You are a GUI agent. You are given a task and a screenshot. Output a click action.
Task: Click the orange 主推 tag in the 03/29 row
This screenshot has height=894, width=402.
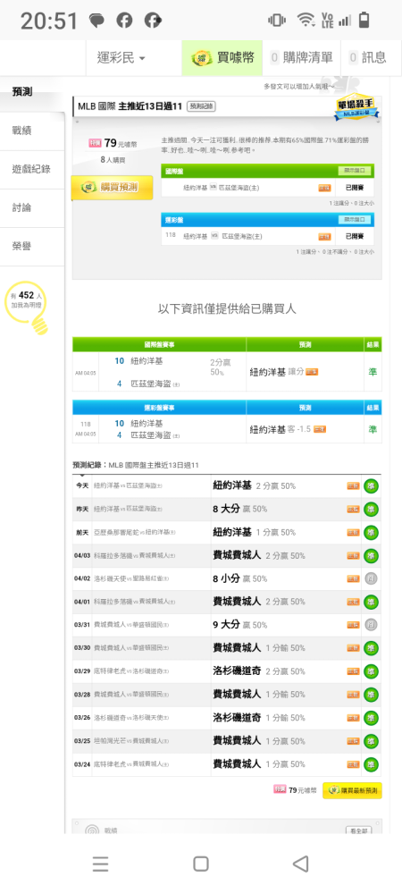pos(353,671)
